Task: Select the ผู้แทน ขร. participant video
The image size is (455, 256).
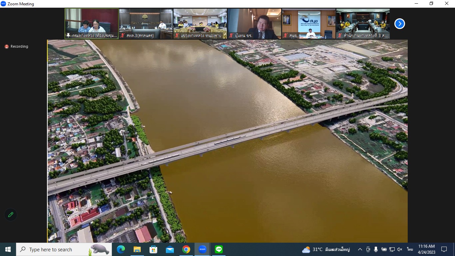Action: (x=254, y=22)
